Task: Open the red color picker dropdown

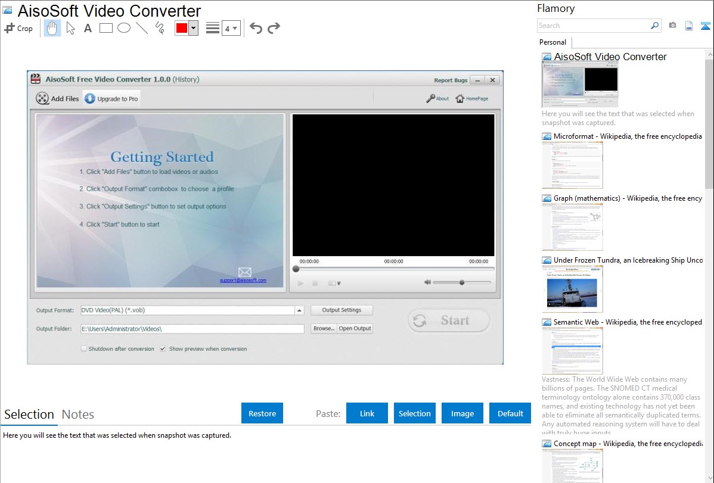Action: 193,28
